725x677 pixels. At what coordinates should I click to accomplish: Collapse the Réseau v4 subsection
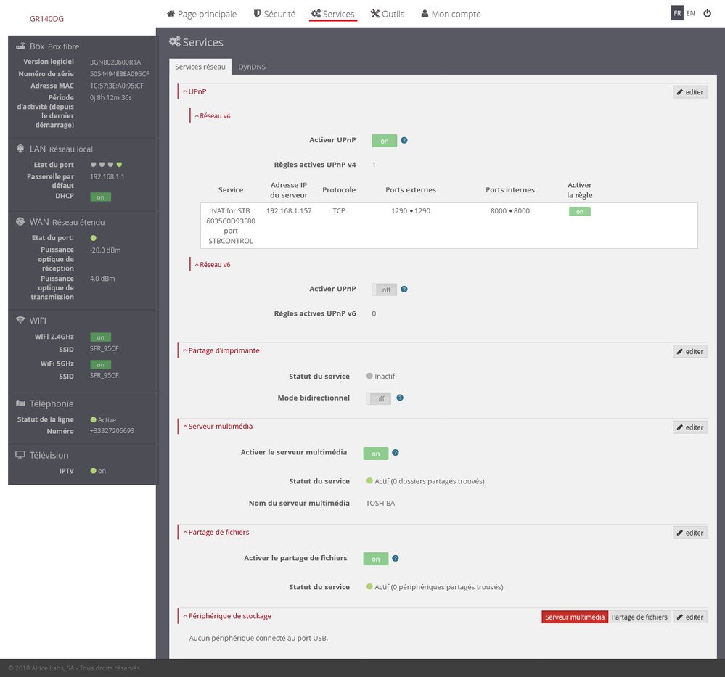[213, 115]
